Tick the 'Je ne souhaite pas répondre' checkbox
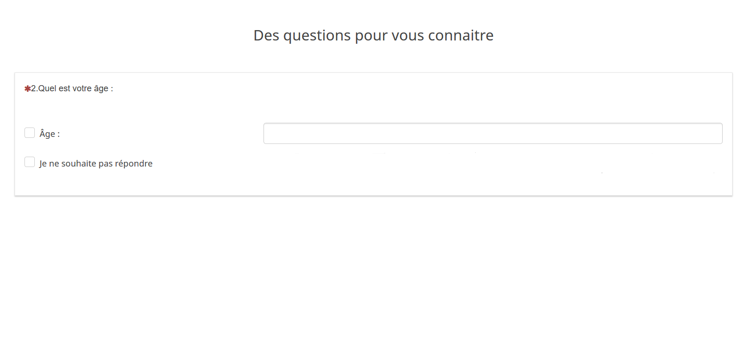This screenshot has height=342, width=749. click(x=30, y=162)
